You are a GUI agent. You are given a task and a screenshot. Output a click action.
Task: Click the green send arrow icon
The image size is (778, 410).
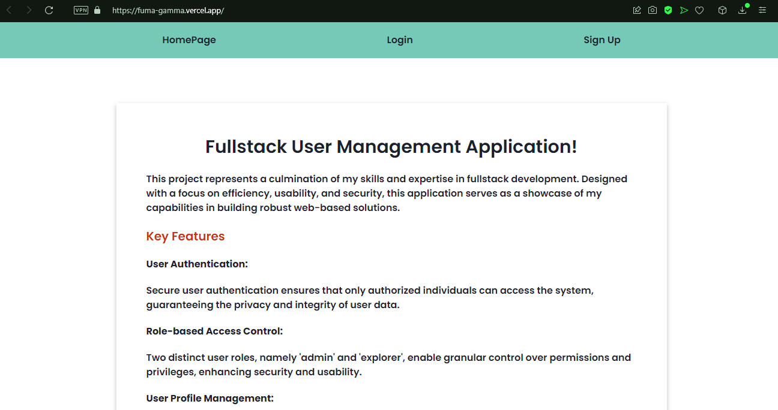click(684, 10)
